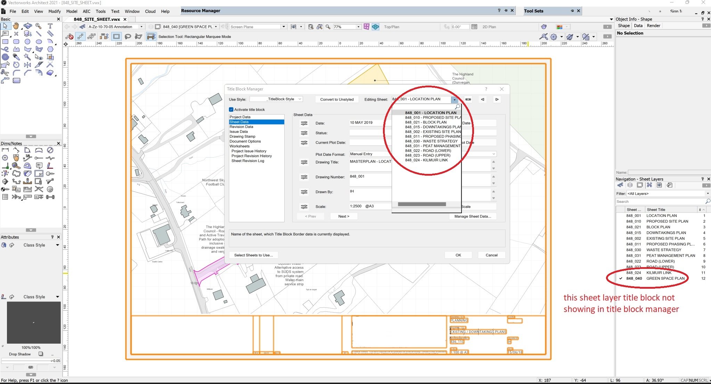Activate the Zoom tool
711x384 pixels.
[39, 26]
